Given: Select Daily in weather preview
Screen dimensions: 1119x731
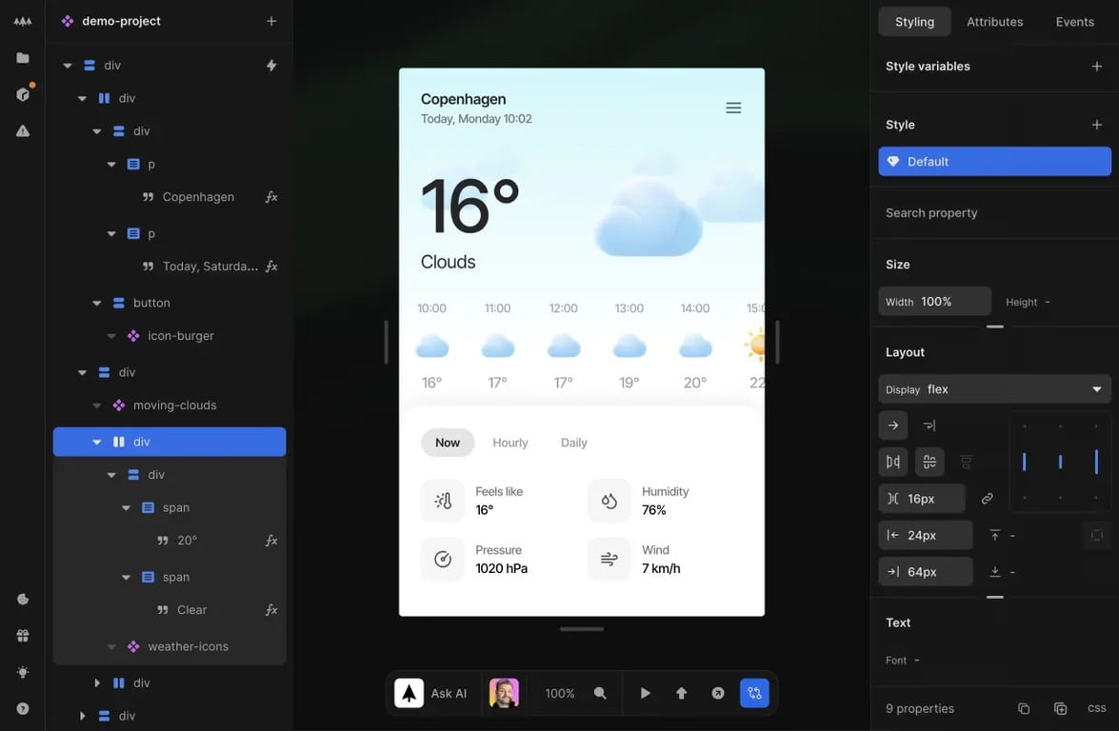Looking at the screenshot, I should (x=573, y=443).
